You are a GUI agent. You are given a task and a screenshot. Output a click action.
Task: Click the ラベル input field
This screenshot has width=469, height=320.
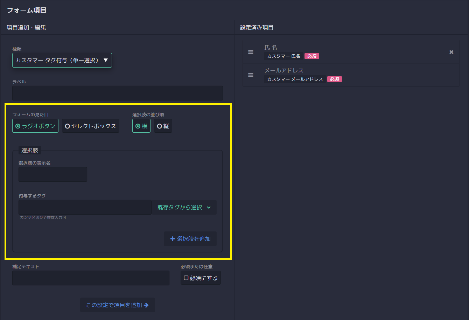pyautogui.click(x=117, y=93)
